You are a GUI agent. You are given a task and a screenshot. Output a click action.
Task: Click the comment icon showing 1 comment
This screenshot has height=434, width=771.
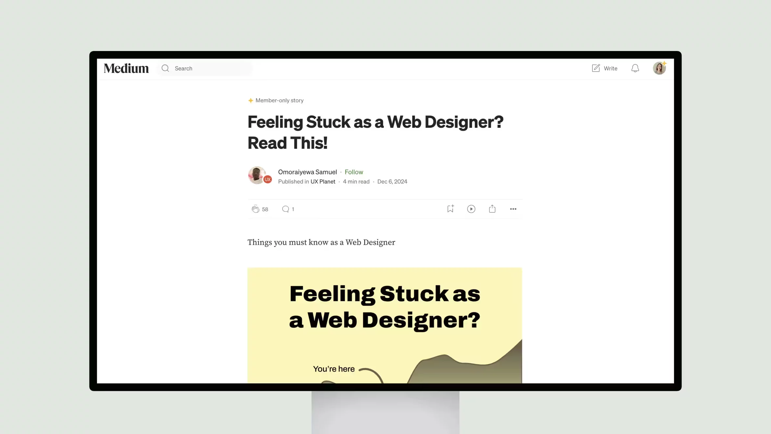286,209
